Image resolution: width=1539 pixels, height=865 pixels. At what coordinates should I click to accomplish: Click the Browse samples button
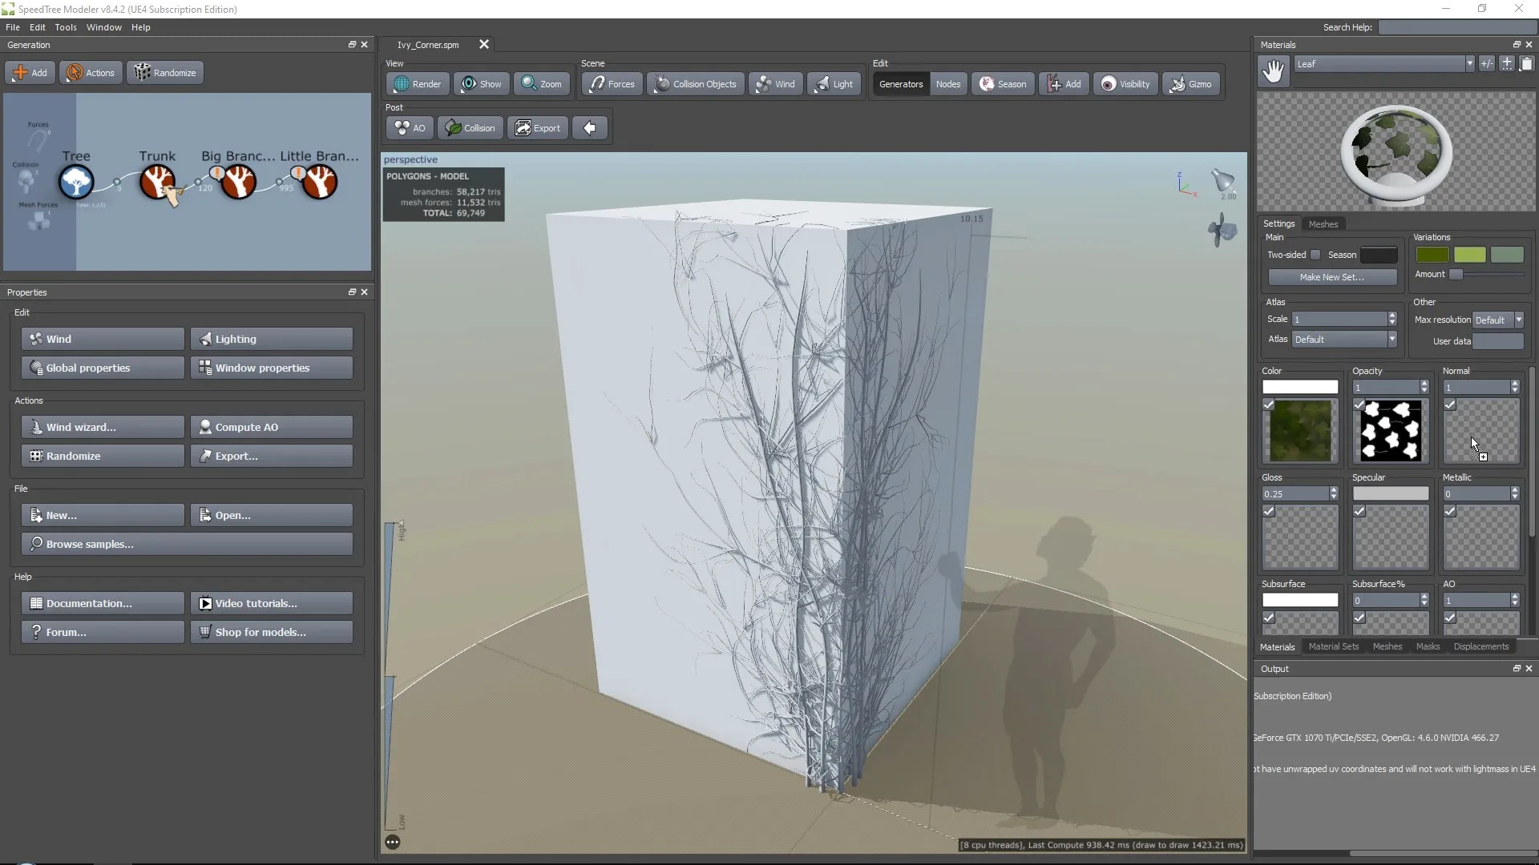(x=187, y=544)
